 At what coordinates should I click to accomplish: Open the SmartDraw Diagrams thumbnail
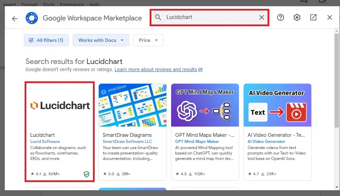click(133, 105)
